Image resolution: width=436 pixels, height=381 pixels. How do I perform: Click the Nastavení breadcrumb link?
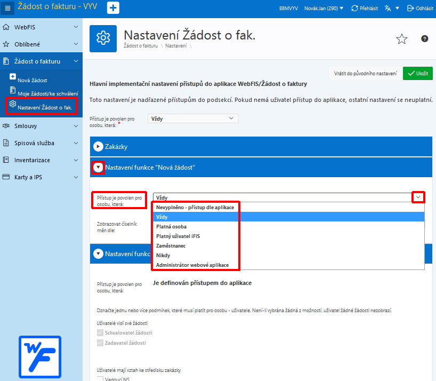pyautogui.click(x=176, y=46)
